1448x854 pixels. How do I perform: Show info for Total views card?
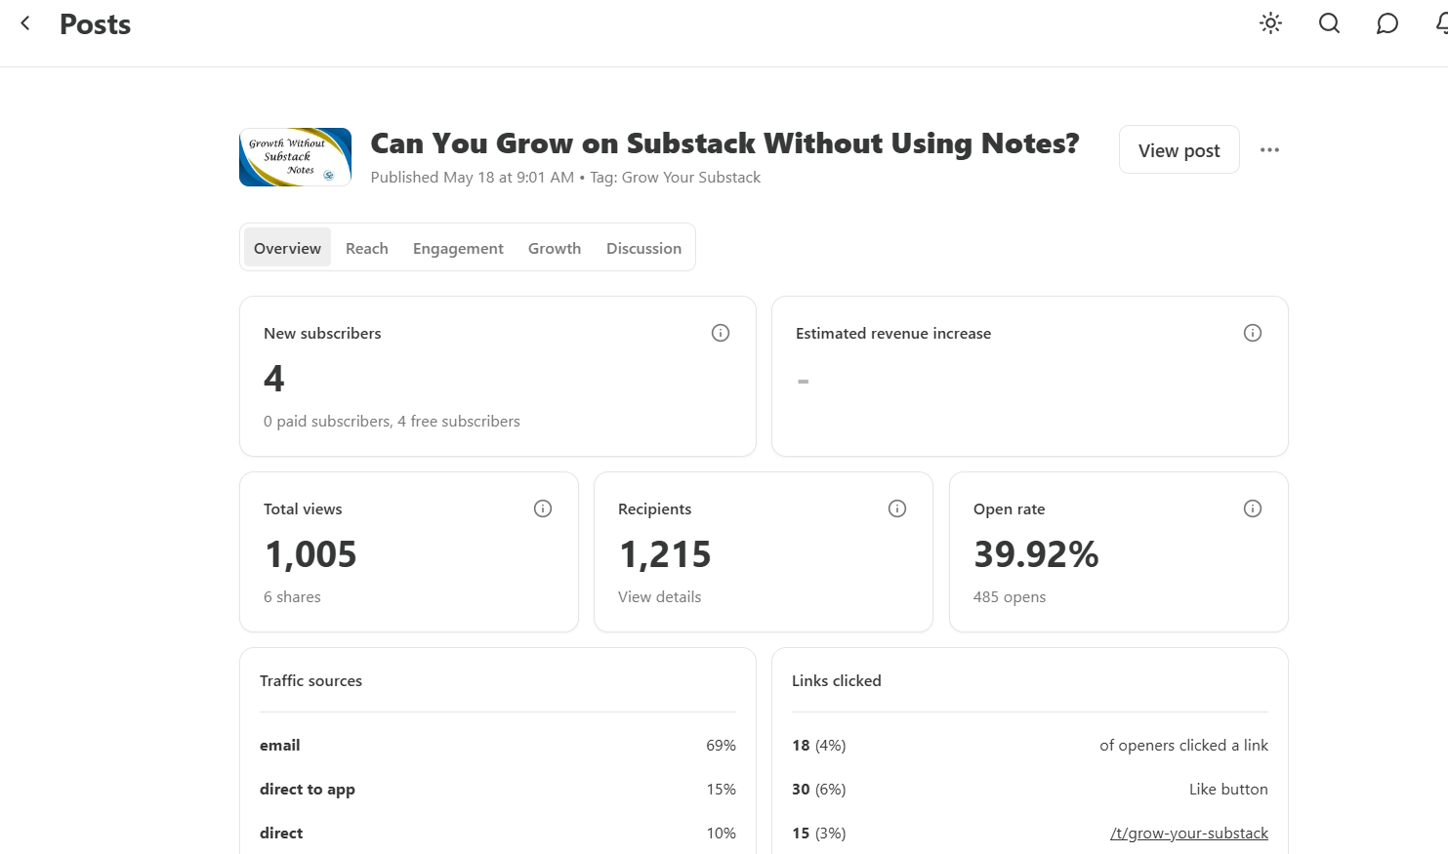[x=543, y=508]
